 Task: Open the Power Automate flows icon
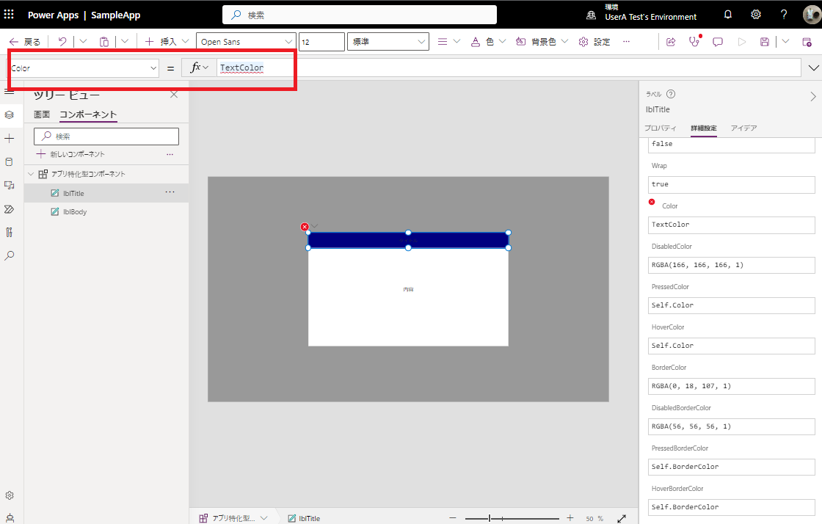tap(10, 209)
